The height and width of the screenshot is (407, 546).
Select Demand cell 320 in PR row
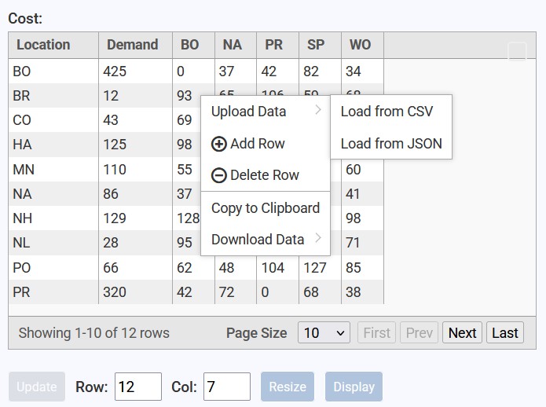pos(135,292)
